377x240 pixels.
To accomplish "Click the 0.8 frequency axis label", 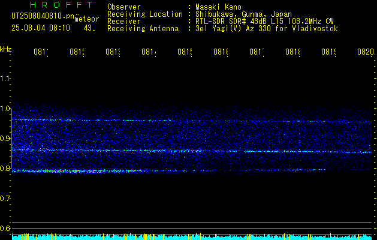I will 5,168.
